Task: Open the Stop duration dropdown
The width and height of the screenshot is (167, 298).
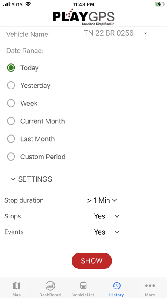Action: click(x=102, y=200)
